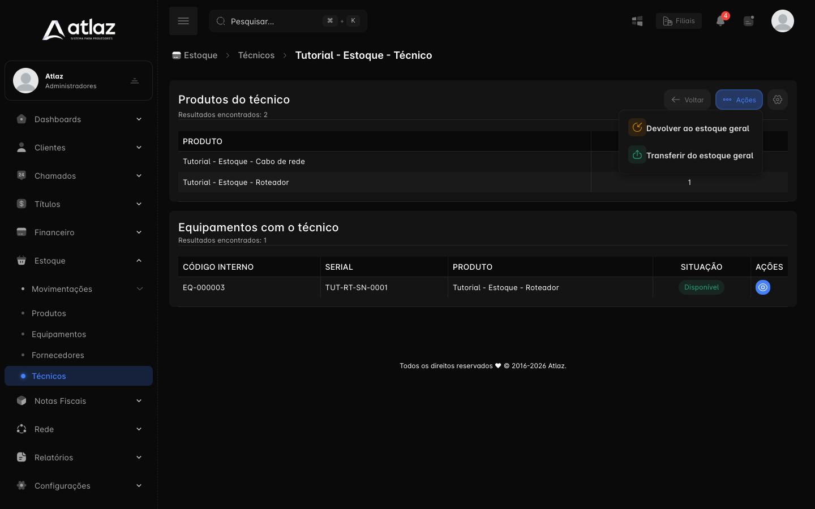Choose Transferir do estoque geral

pyautogui.click(x=690, y=155)
